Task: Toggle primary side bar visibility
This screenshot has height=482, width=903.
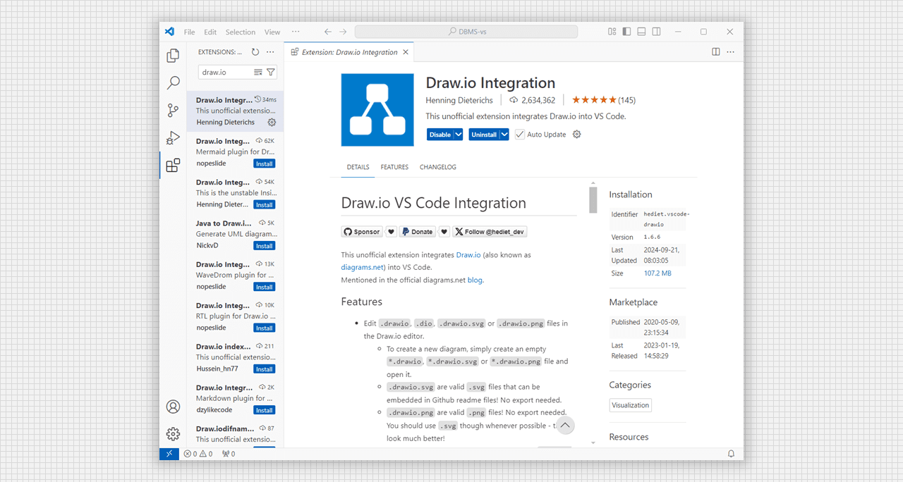Action: coord(626,32)
